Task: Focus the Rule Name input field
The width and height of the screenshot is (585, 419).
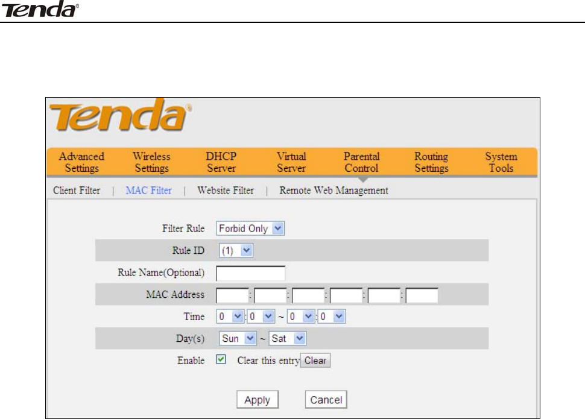Action: pos(251,273)
